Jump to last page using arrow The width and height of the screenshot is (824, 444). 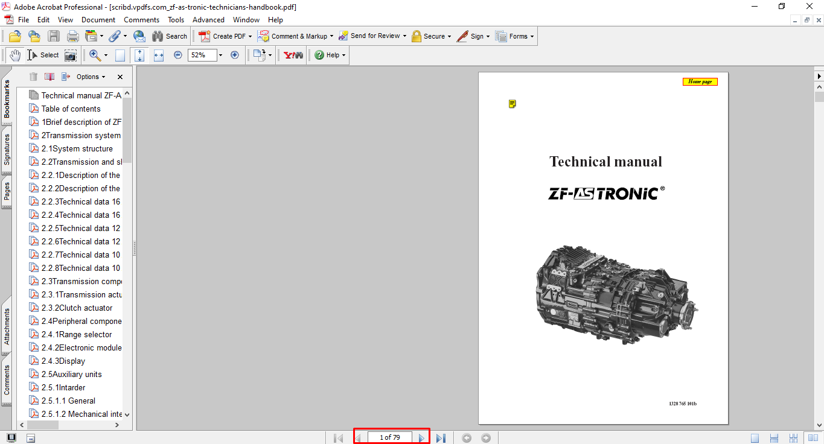[x=441, y=438]
